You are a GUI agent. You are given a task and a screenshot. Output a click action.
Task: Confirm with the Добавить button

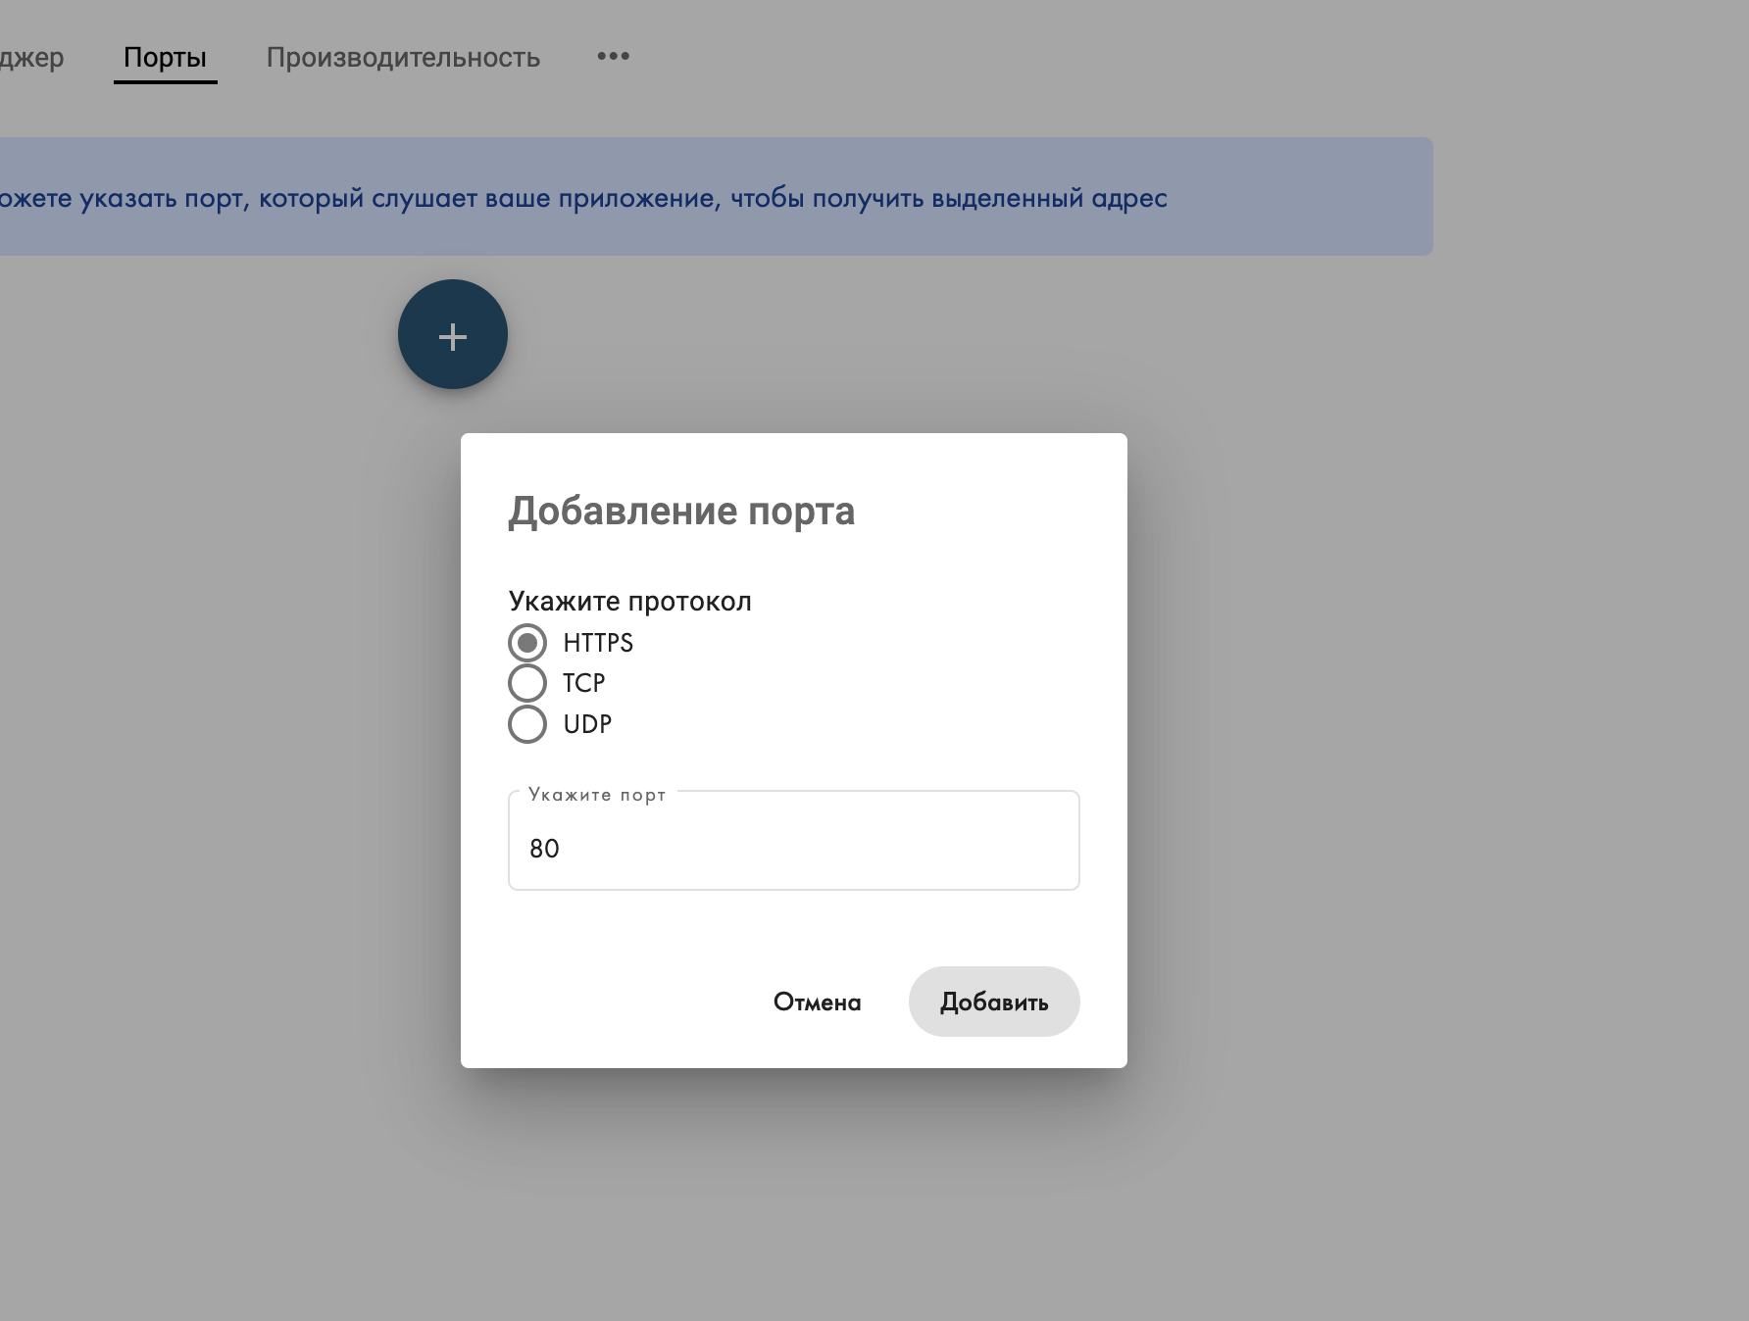coord(994,1002)
